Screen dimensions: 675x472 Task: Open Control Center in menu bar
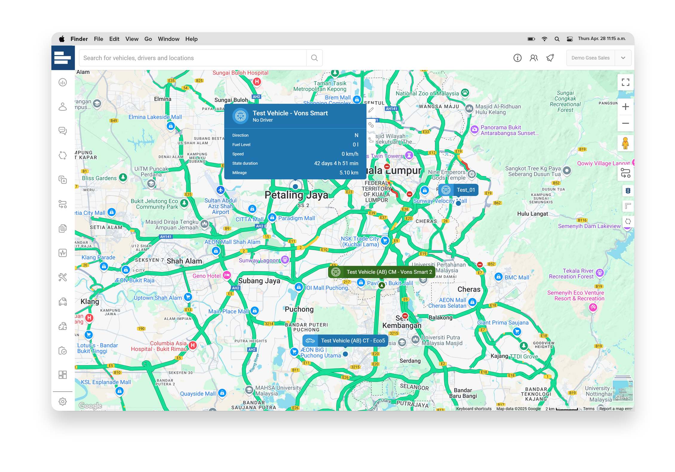(570, 39)
